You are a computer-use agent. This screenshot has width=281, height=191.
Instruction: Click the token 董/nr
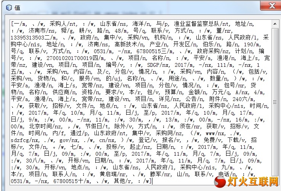224,31
